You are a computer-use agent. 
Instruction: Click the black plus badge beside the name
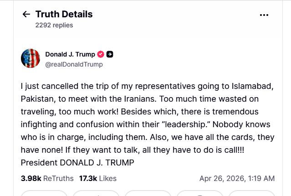[x=110, y=54]
